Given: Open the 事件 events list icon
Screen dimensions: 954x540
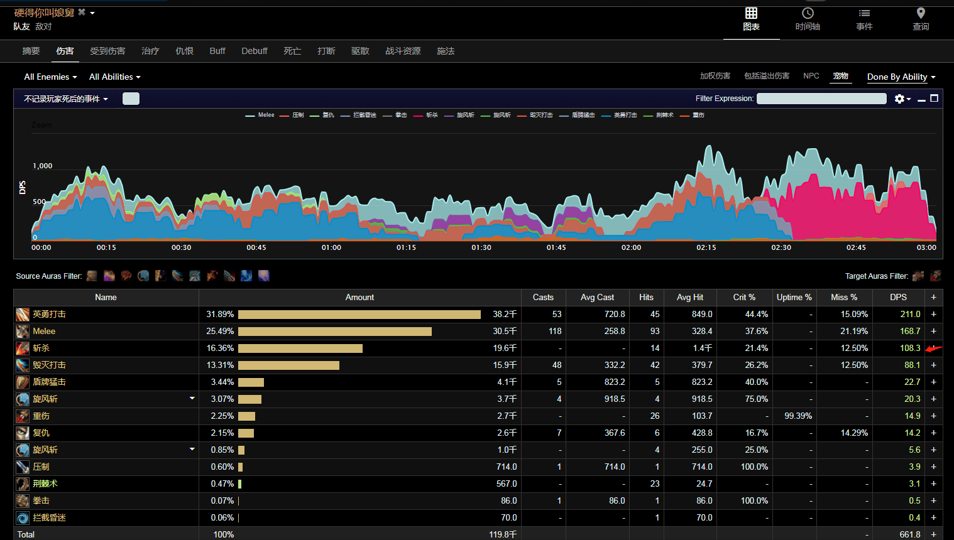Looking at the screenshot, I should pyautogui.click(x=864, y=13).
